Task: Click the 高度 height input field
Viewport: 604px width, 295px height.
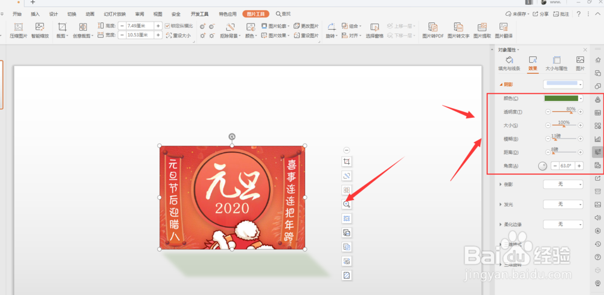Action: point(140,26)
